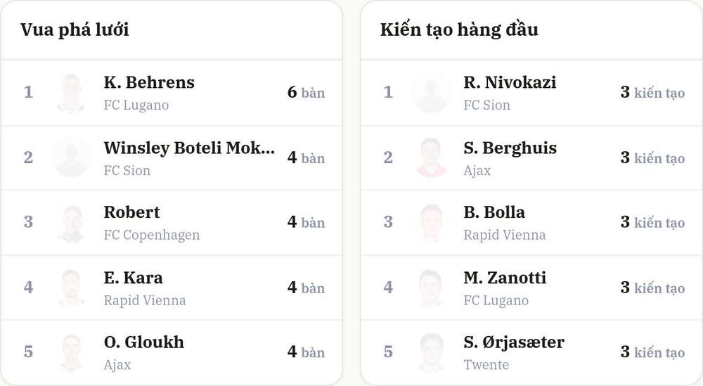
Task: Open S. Berghuis player name
Action: pyautogui.click(x=510, y=148)
